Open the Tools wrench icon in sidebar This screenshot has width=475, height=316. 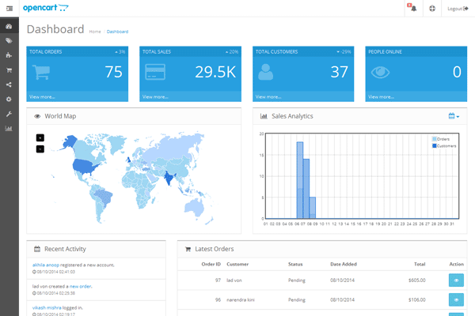pos(9,114)
